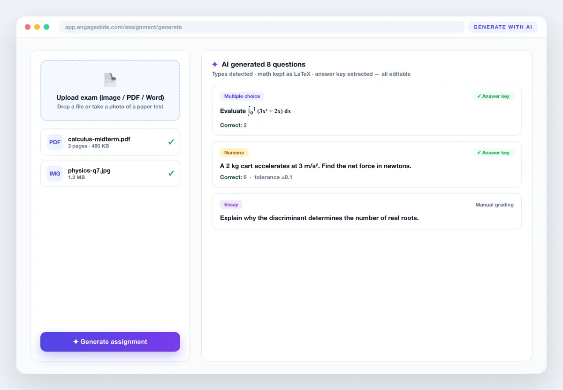Click the Manual grading label
563x390 pixels.
(495, 205)
